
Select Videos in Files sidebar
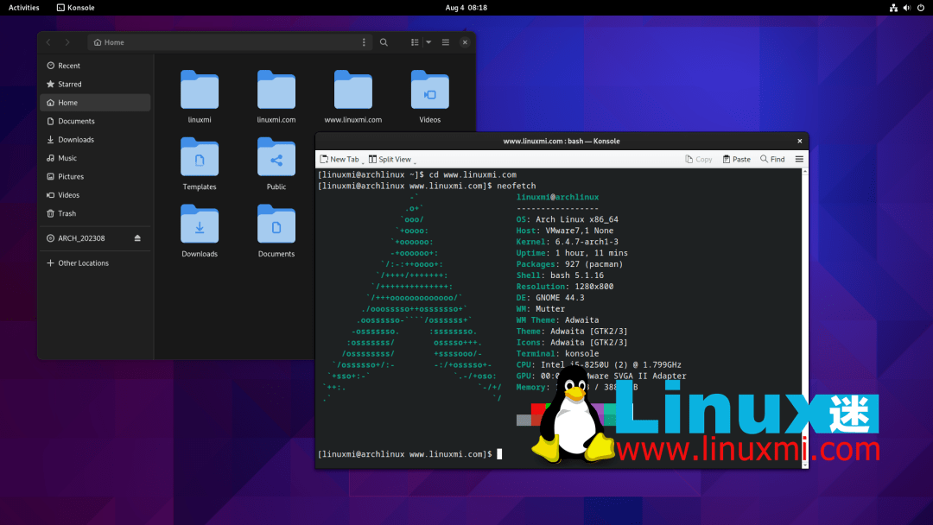click(95, 194)
